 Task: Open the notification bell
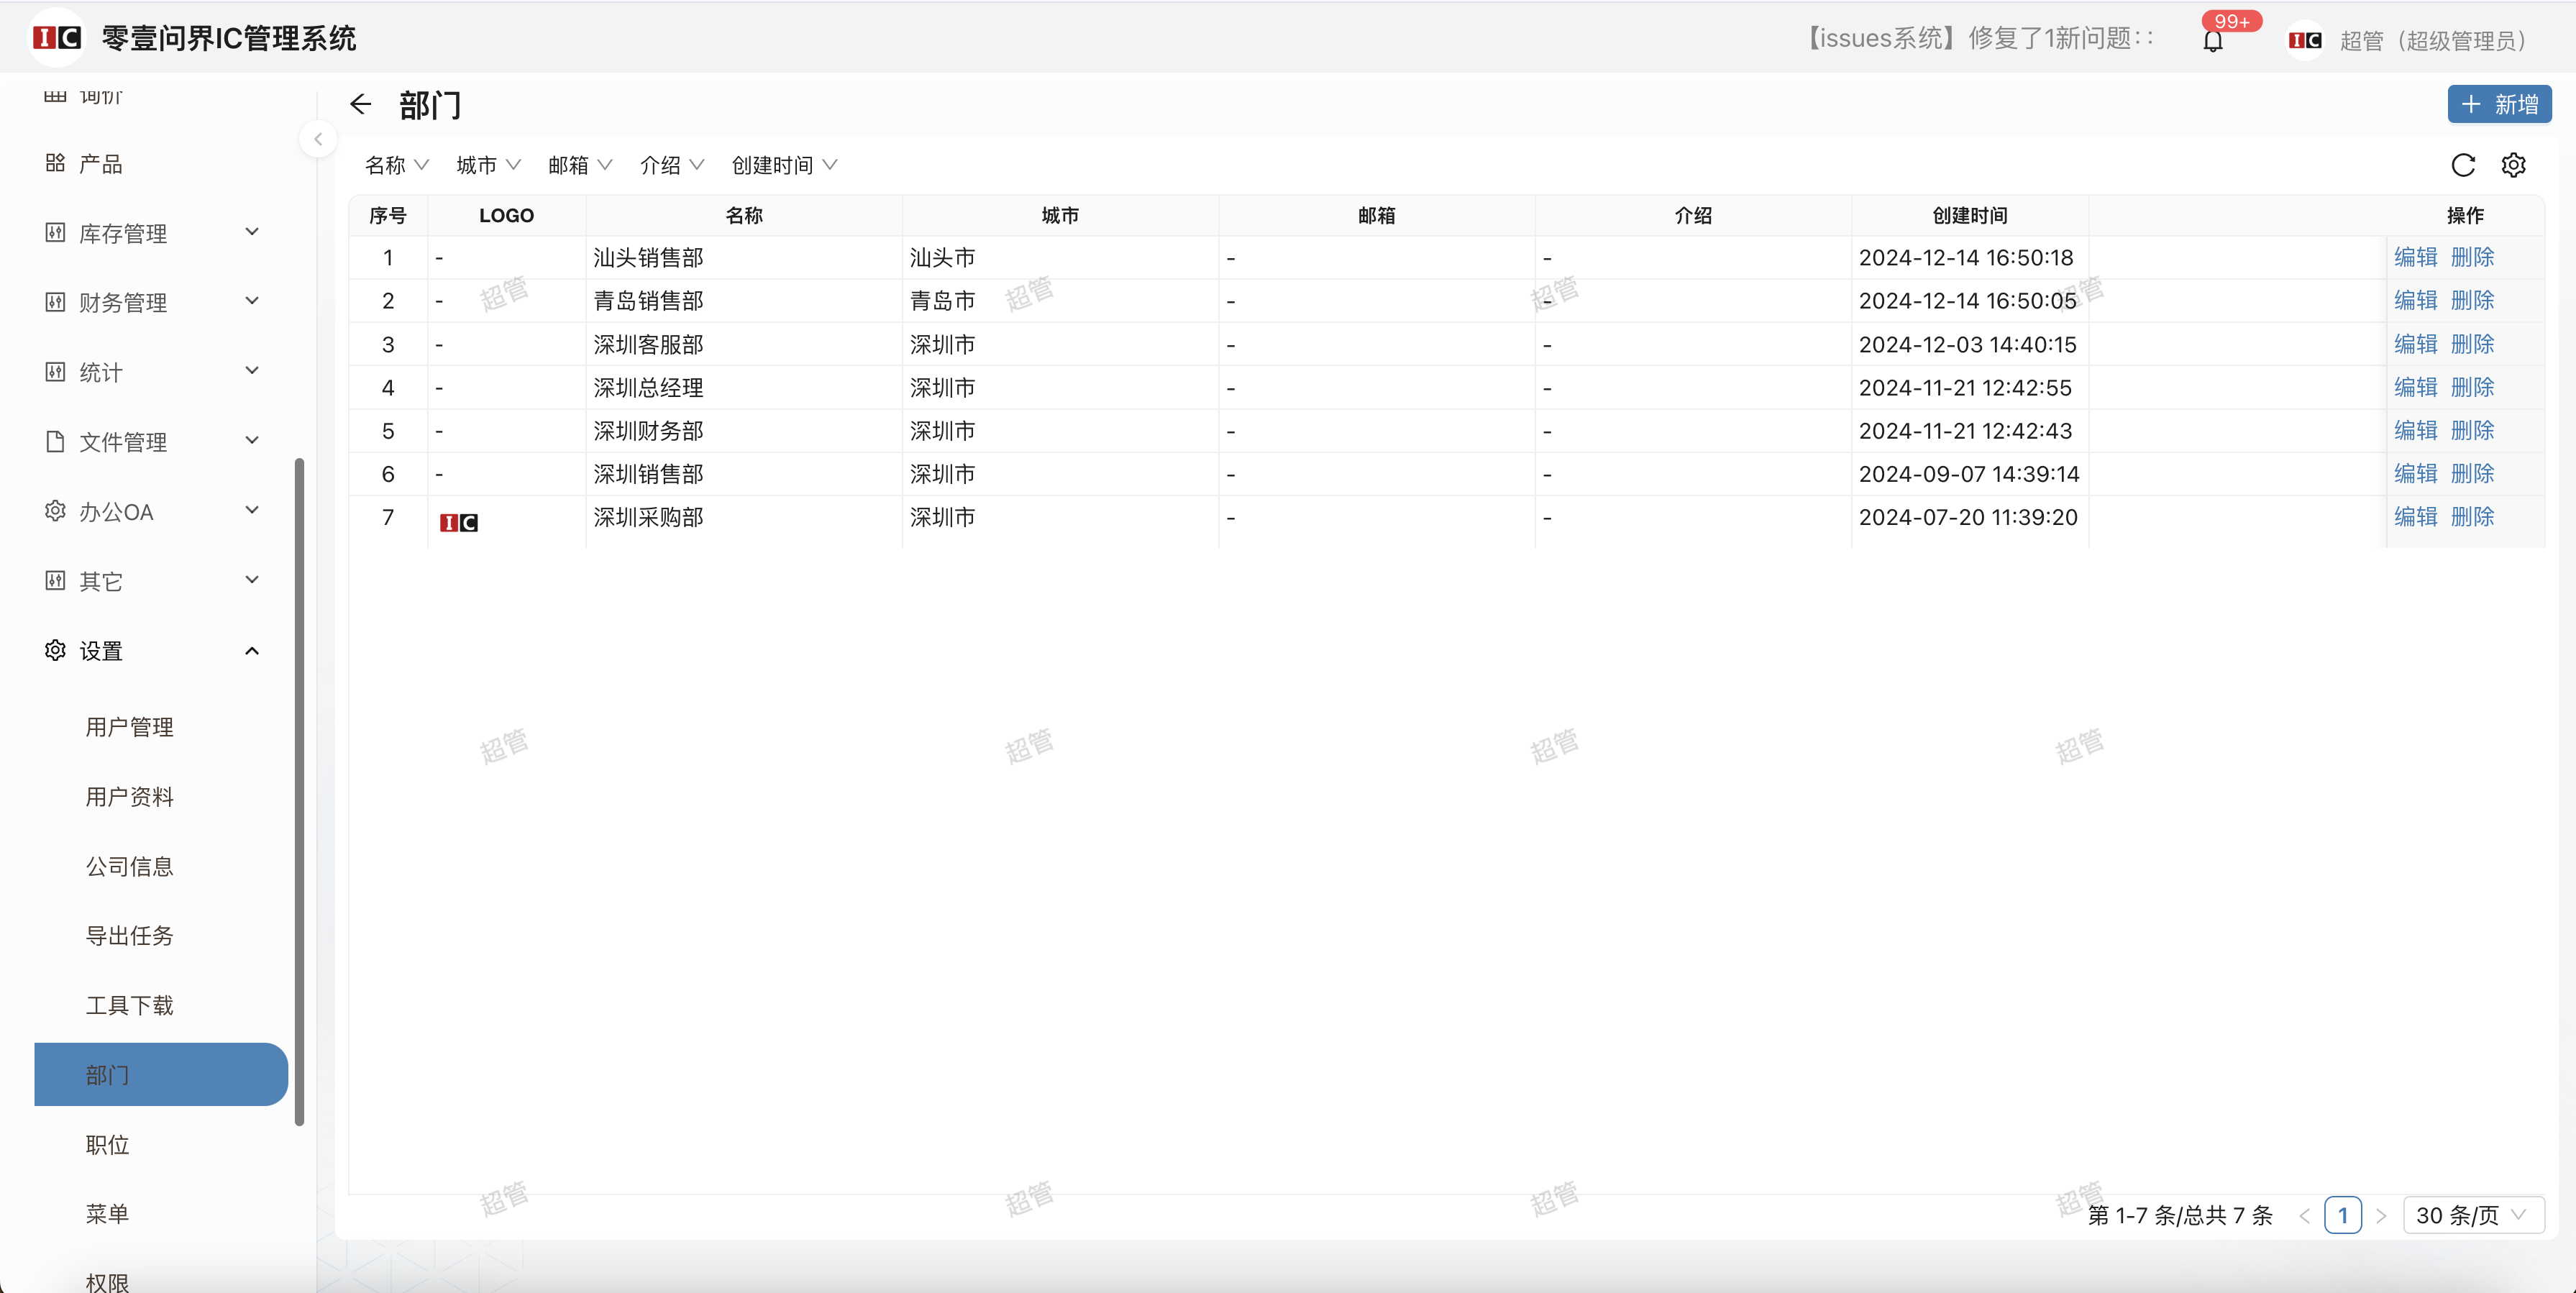2213,41
